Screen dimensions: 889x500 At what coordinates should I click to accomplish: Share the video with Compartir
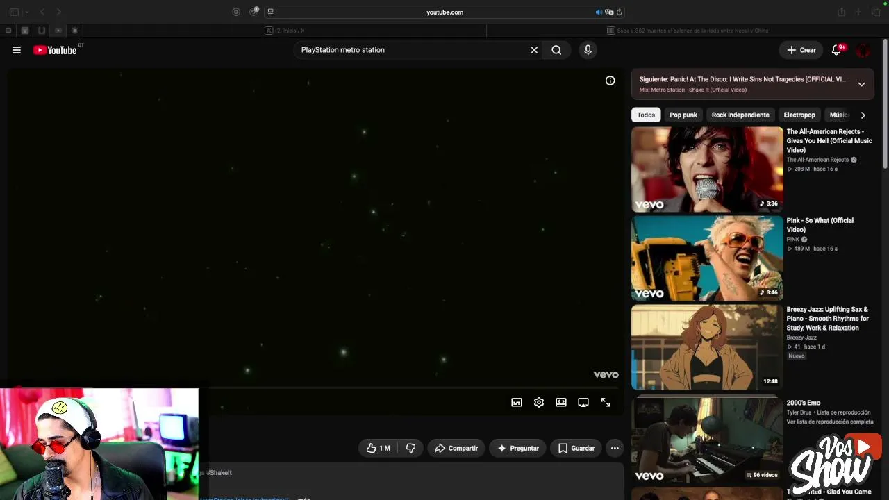click(456, 449)
